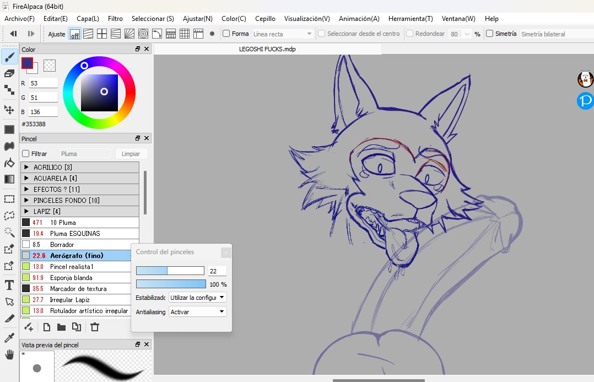Click the Limpiar filter button
594x382 pixels.
[131, 154]
